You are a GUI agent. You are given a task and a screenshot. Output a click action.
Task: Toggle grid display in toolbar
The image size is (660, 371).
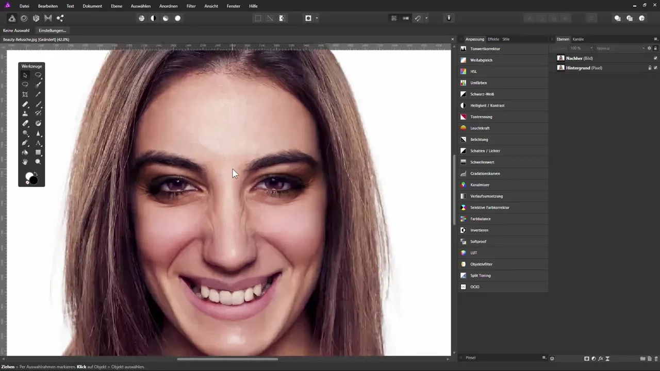(x=394, y=18)
